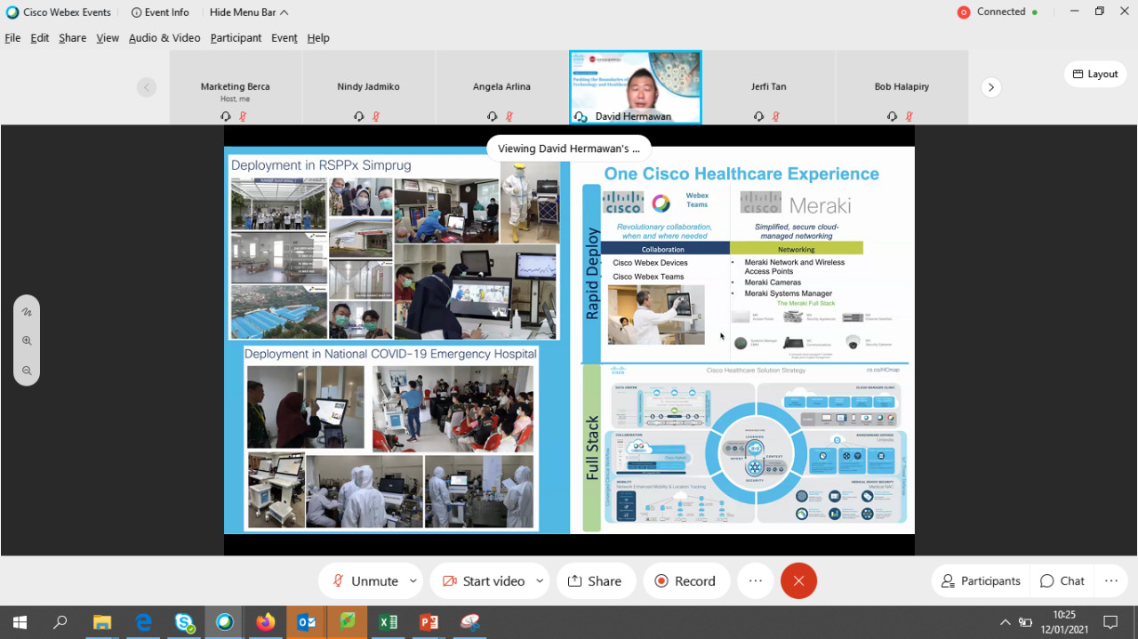Screen dimensions: 1138x639
Task: Select David Hermawan's video thumbnail
Action: coord(636,87)
